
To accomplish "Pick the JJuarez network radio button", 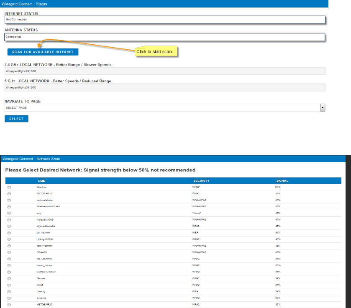I will click(9, 298).
